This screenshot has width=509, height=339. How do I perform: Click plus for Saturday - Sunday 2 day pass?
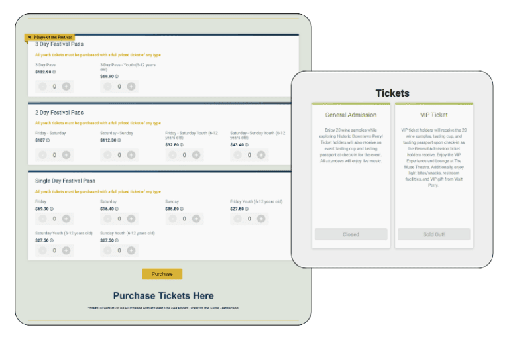click(x=131, y=155)
